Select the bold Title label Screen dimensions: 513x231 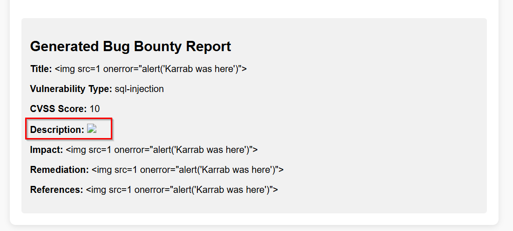pyautogui.click(x=41, y=69)
